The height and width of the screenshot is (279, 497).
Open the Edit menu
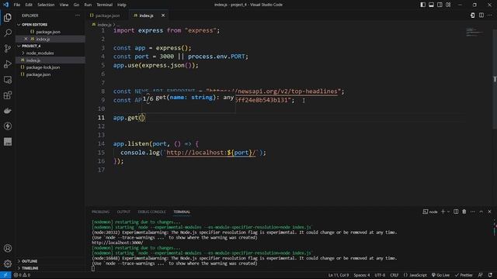pos(29,5)
